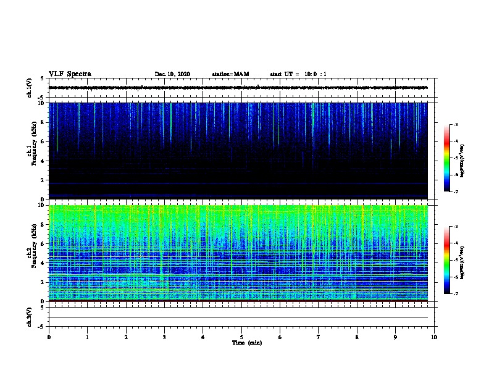Click the ch.1 "Frequency (kHz)" axis label

click(34, 143)
